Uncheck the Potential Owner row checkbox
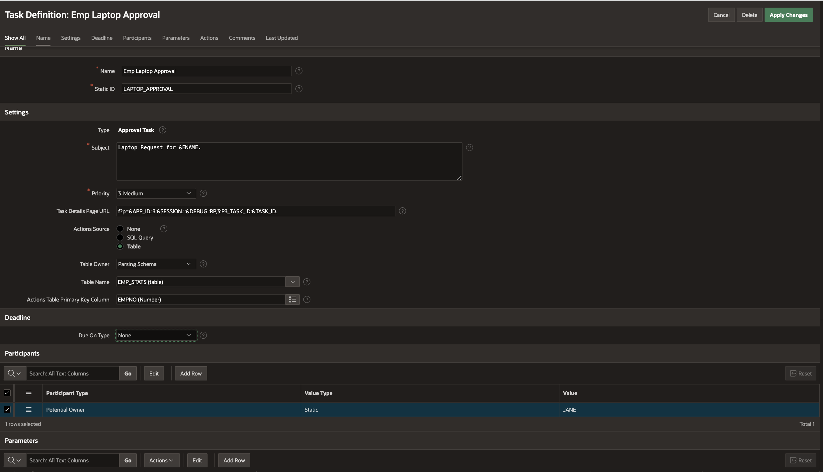The height and width of the screenshot is (472, 823). [x=7, y=410]
